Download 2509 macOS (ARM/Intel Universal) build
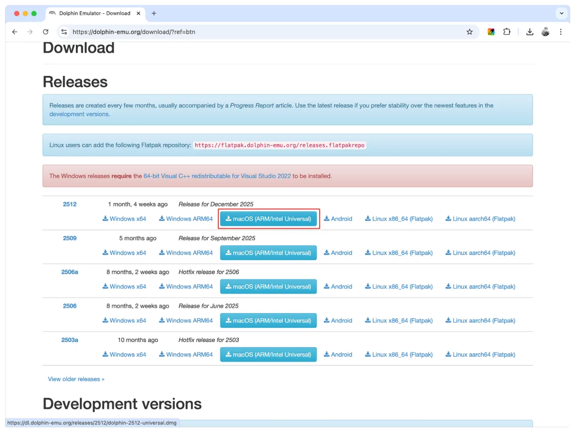This screenshot has height=432, width=575. click(x=268, y=253)
